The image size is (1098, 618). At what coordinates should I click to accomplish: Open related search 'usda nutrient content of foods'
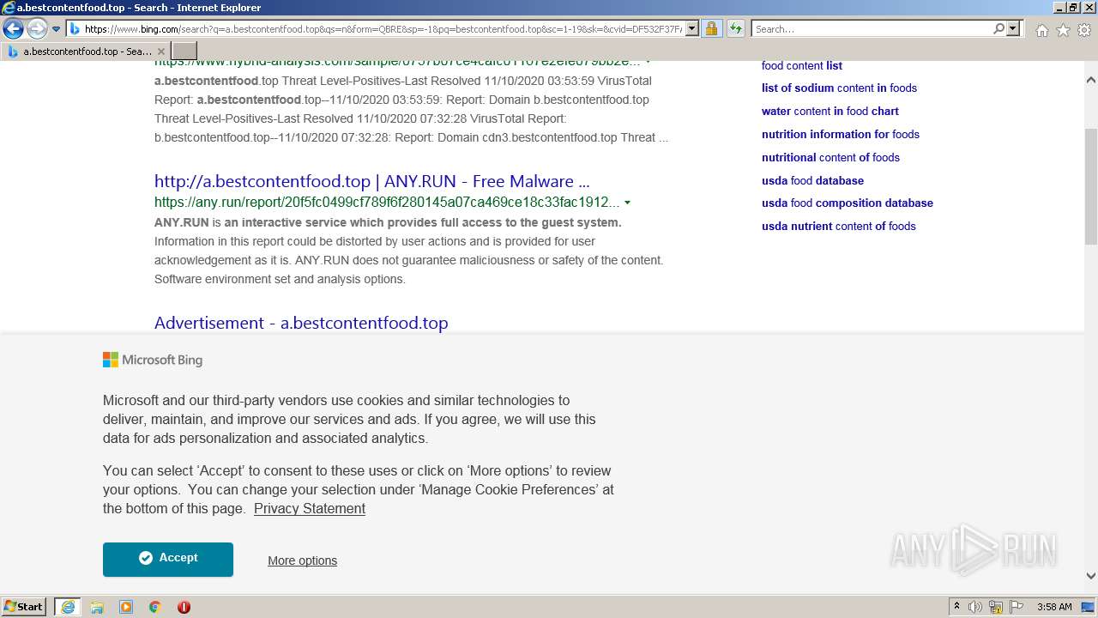[839, 226]
